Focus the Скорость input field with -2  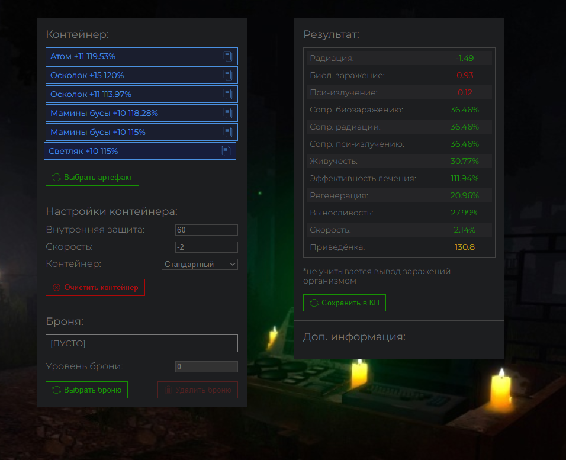pyautogui.click(x=207, y=247)
